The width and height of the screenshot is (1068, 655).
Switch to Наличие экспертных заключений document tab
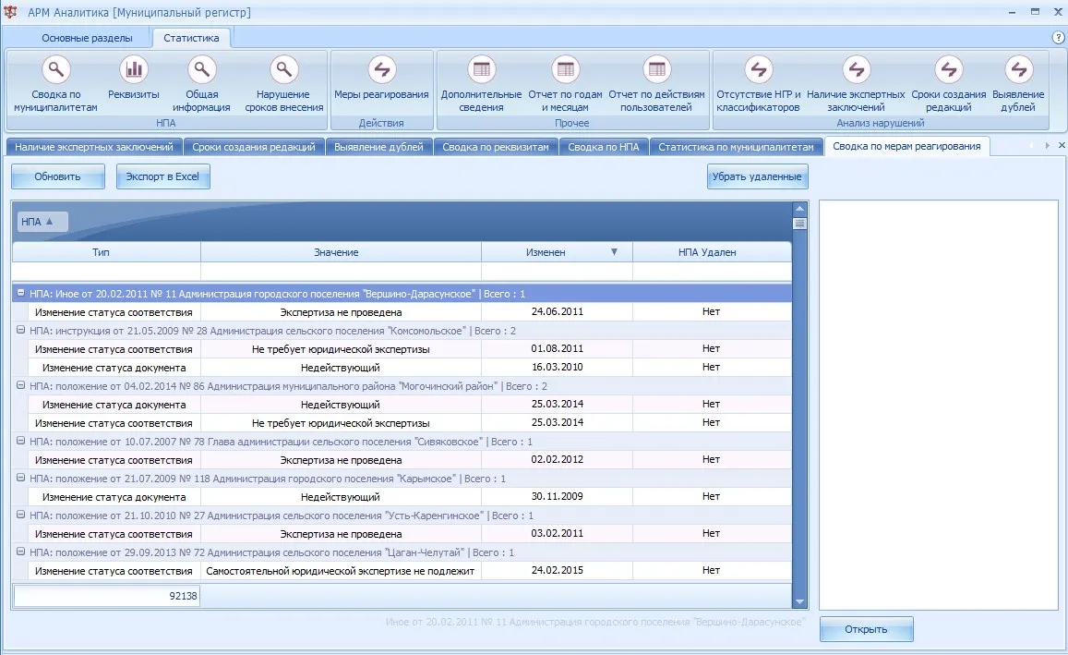94,147
